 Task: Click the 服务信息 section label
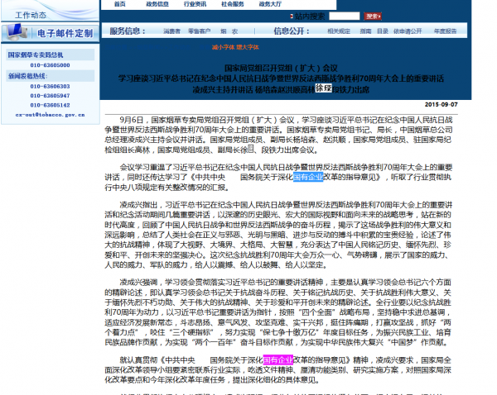click(128, 31)
